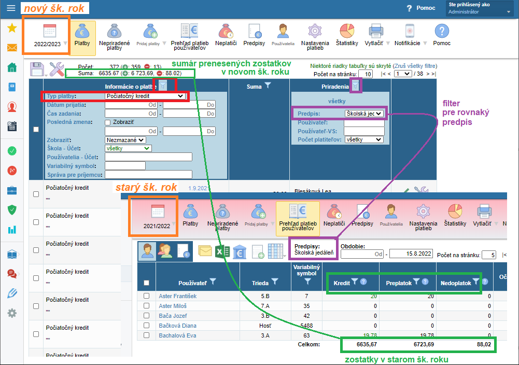Select the Aster František row checkbox

pyautogui.click(x=146, y=296)
